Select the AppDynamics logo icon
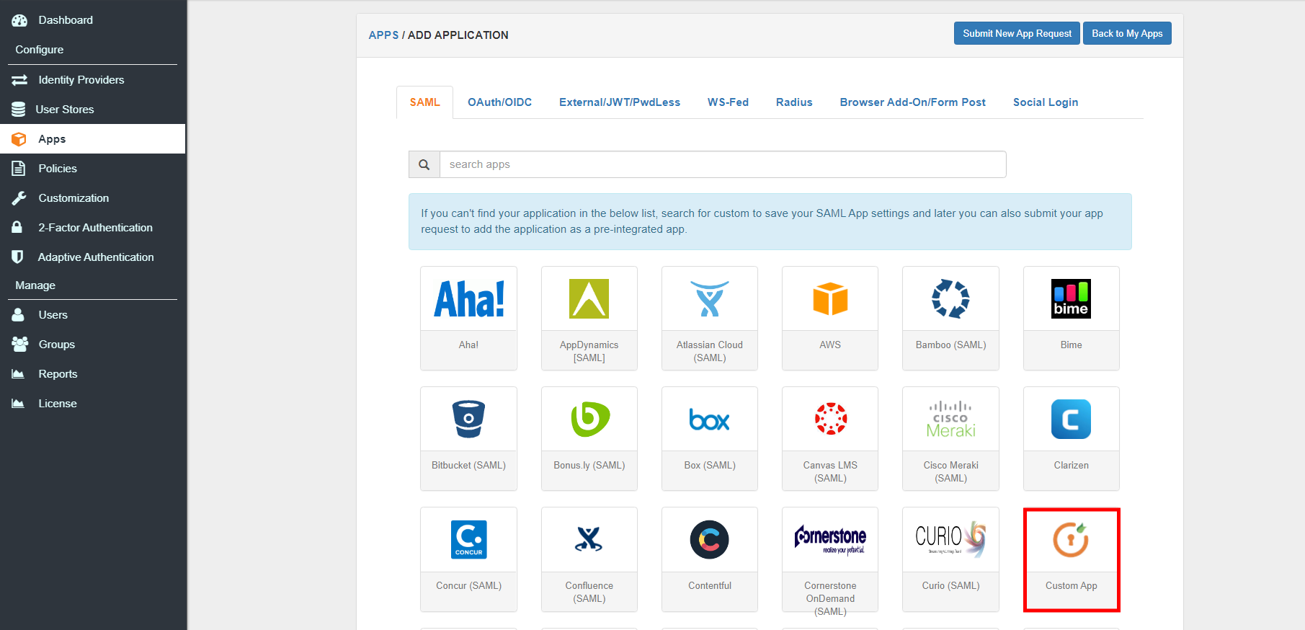This screenshot has height=630, width=1305. pos(589,298)
